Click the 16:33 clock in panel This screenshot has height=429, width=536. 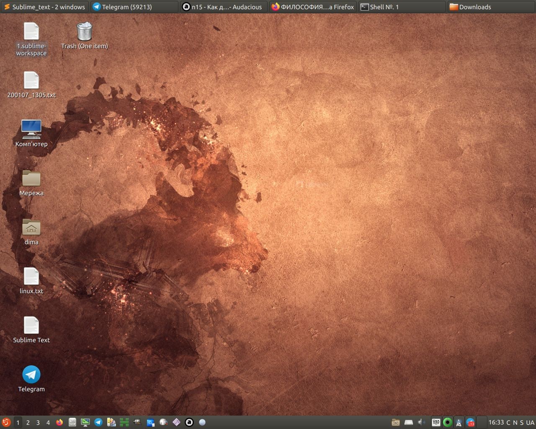(496, 422)
